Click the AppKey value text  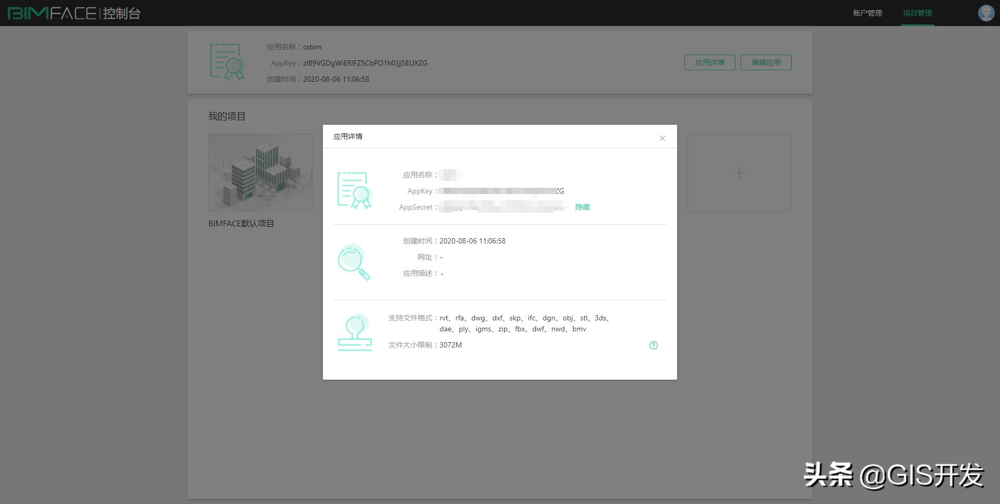click(x=500, y=191)
